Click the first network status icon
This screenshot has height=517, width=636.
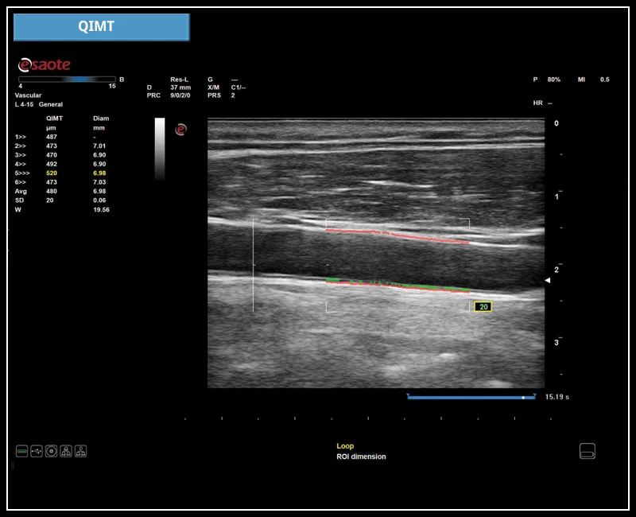[x=66, y=451]
